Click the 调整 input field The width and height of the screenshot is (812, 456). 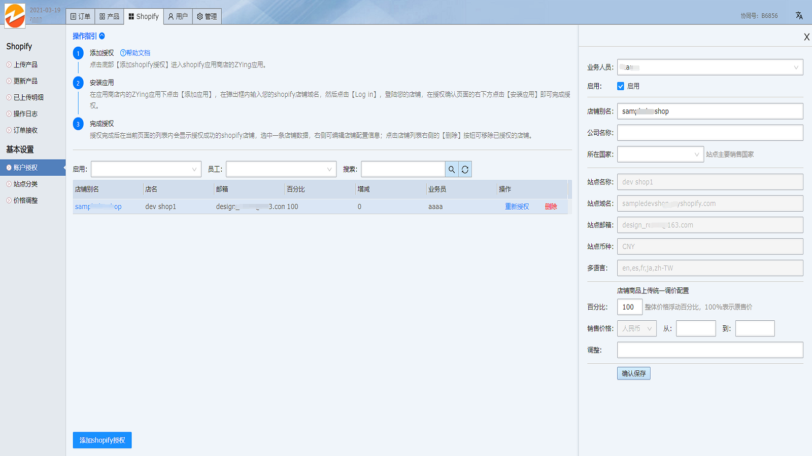coord(710,350)
